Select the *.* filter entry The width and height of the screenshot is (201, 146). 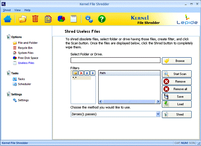click(x=81, y=78)
